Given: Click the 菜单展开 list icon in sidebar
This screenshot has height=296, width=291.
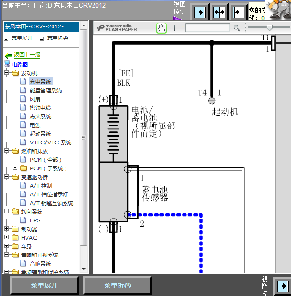Looking at the screenshot, I should [x=6, y=39].
